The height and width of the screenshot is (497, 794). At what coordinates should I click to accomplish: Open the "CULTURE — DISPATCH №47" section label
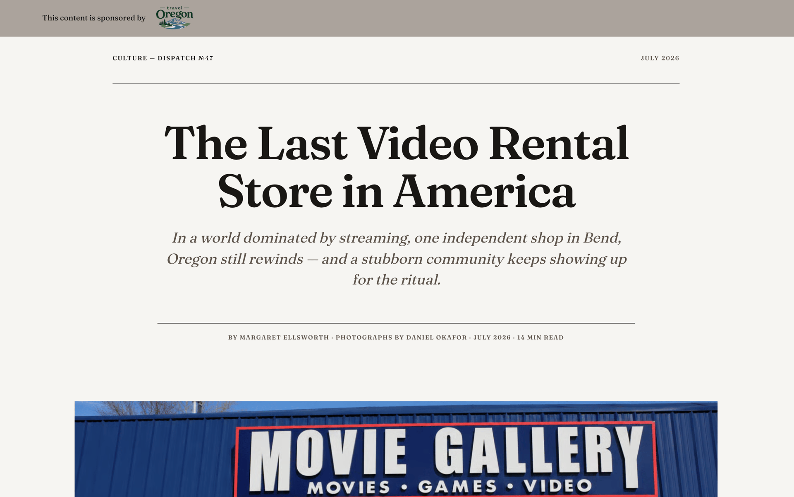point(163,58)
